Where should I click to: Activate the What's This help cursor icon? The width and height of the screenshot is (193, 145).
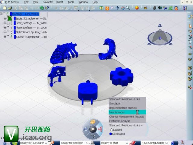[47, 8]
